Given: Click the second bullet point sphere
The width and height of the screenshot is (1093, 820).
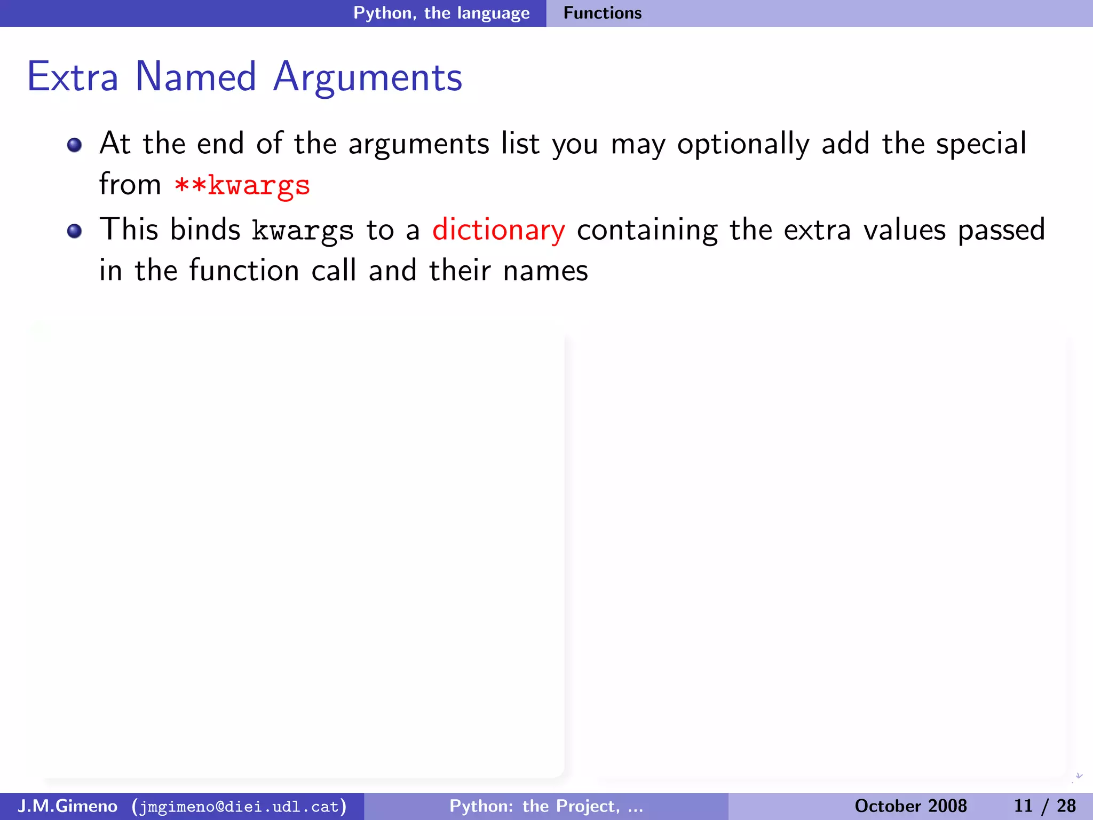Looking at the screenshot, I should (x=74, y=231).
